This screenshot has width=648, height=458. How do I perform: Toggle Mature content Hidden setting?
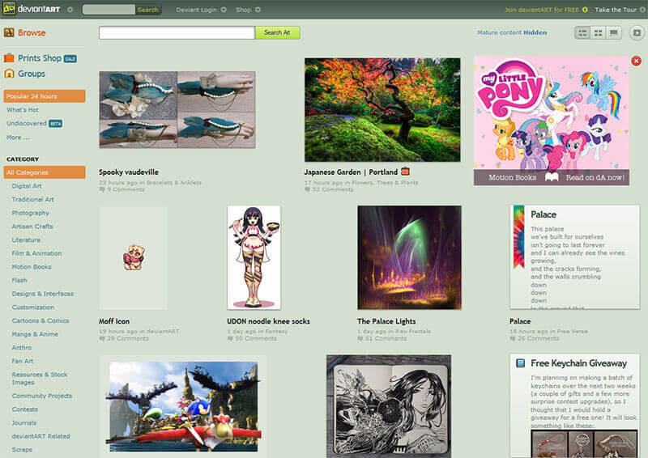coord(512,32)
